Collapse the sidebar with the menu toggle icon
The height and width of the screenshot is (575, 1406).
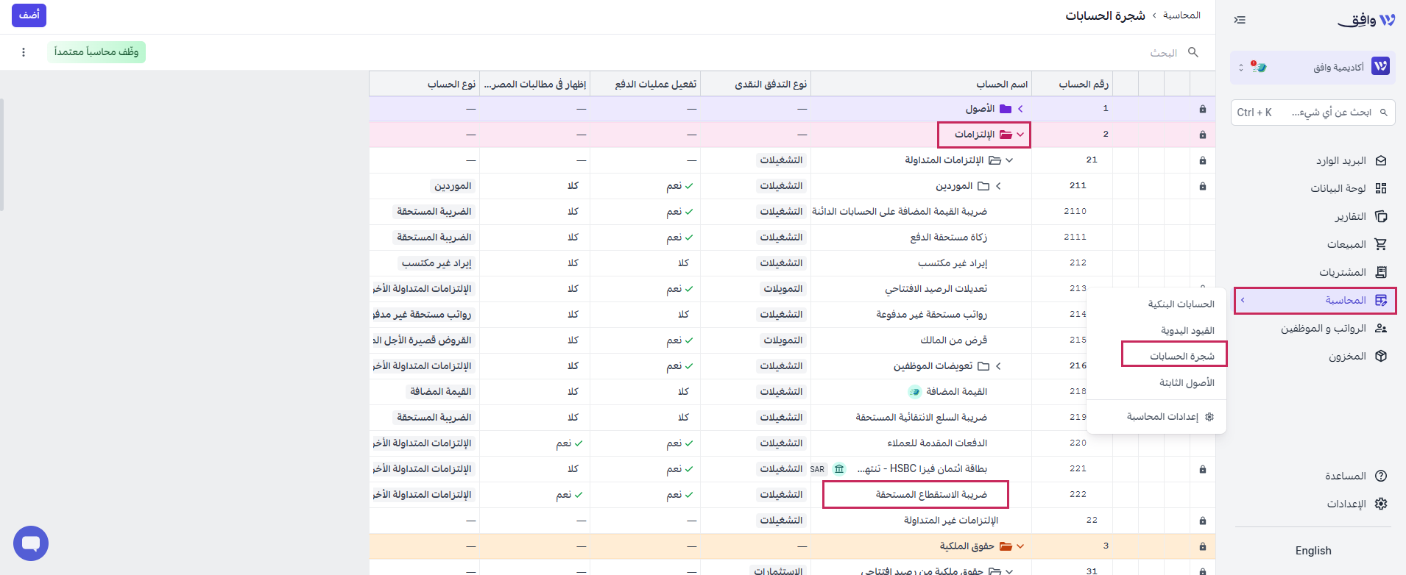pyautogui.click(x=1240, y=20)
